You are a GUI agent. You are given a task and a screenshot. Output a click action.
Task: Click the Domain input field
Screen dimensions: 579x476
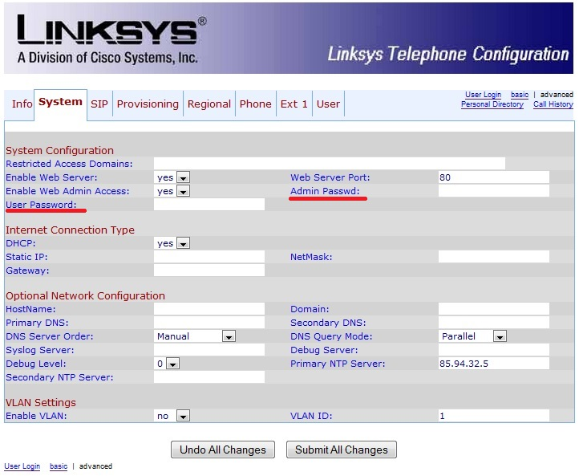tap(494, 309)
